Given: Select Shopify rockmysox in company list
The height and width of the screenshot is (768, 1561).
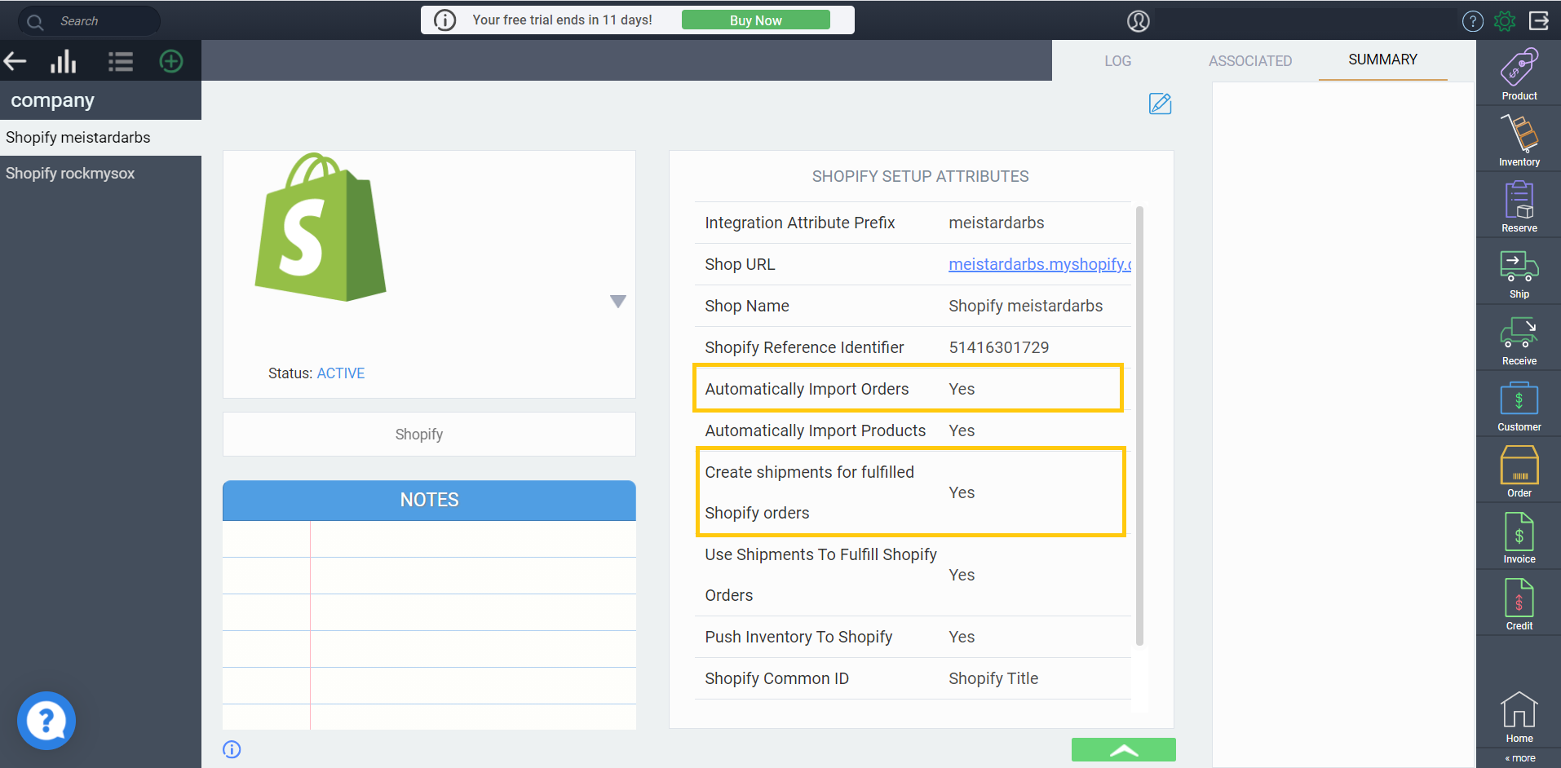Looking at the screenshot, I should [x=101, y=174].
